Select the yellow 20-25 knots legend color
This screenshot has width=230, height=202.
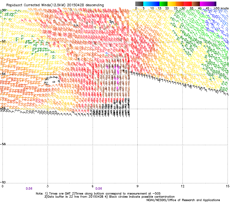(172, 4)
